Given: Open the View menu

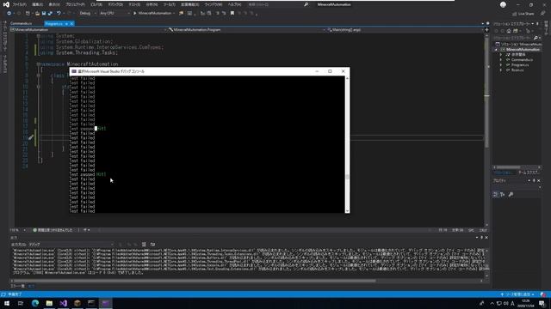Looking at the screenshot, I should [x=54, y=4].
